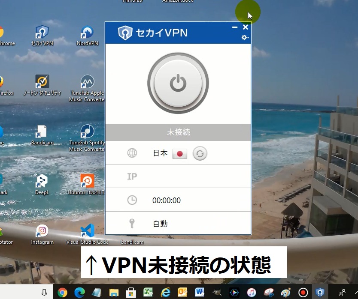Launch the DeepL desktop shortcut
The height and width of the screenshot is (299, 358).
pos(42,182)
